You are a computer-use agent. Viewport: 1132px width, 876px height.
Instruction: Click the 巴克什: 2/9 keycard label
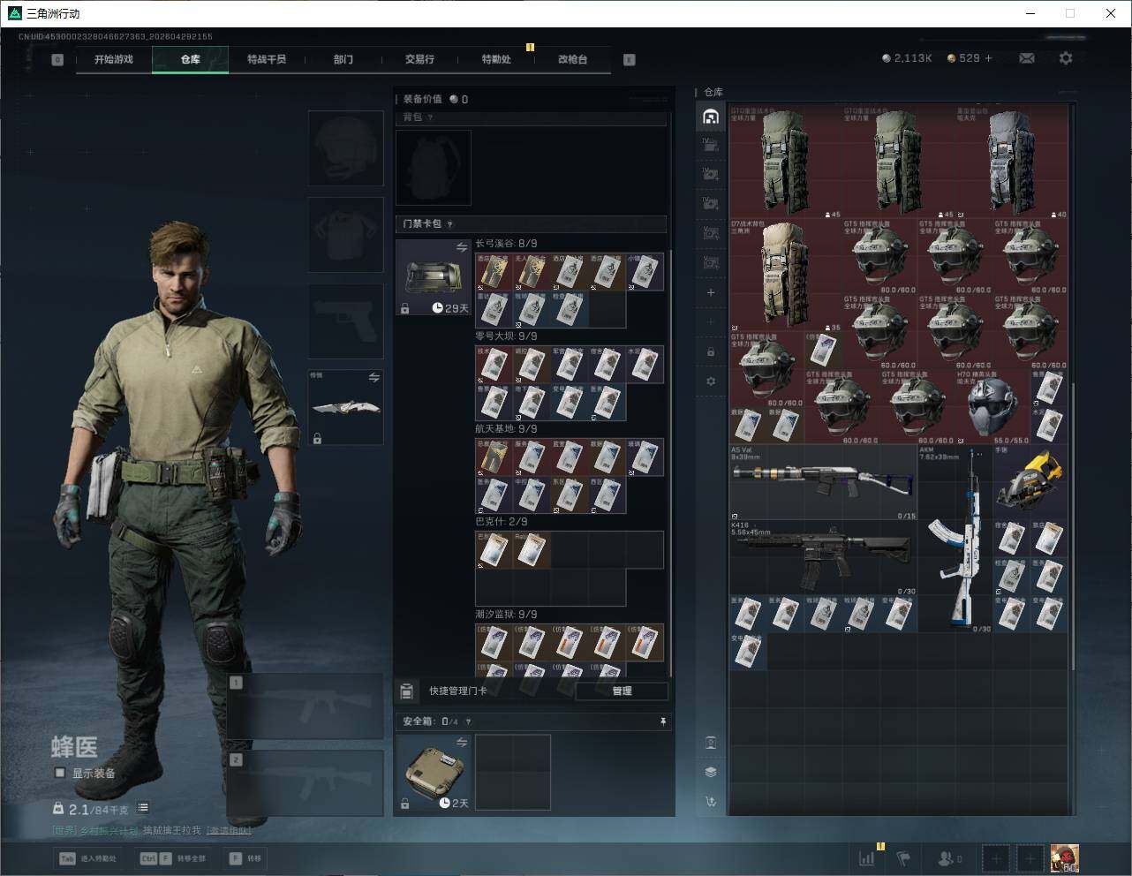(502, 522)
